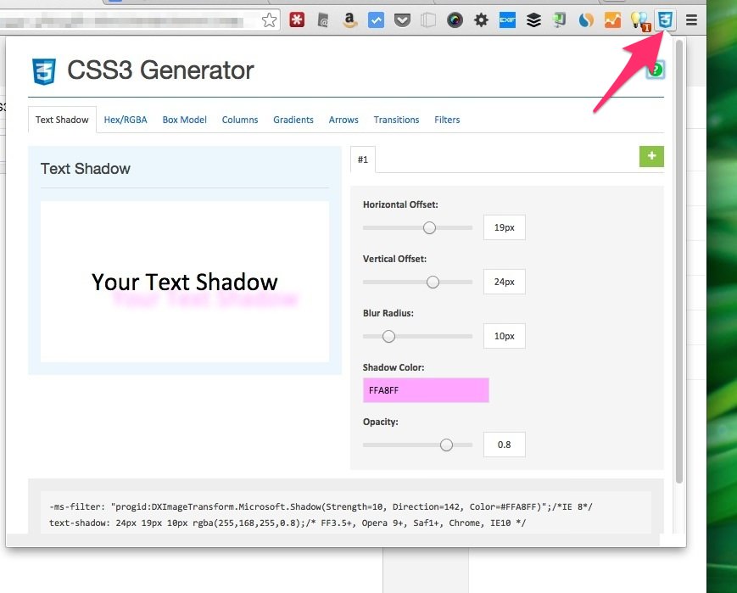Screen dimensions: 737x593
Task: Open the blue EXIF extension icon
Action: click(x=507, y=20)
